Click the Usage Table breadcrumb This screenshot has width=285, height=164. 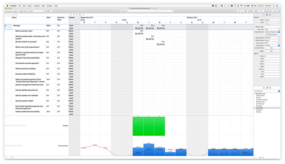[23, 11]
